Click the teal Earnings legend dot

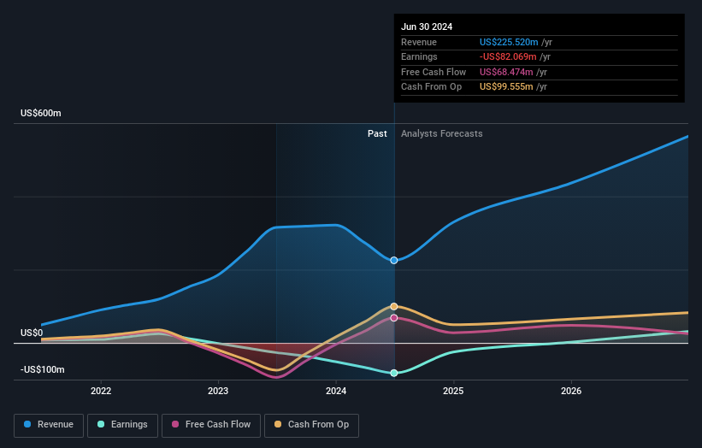(101, 424)
